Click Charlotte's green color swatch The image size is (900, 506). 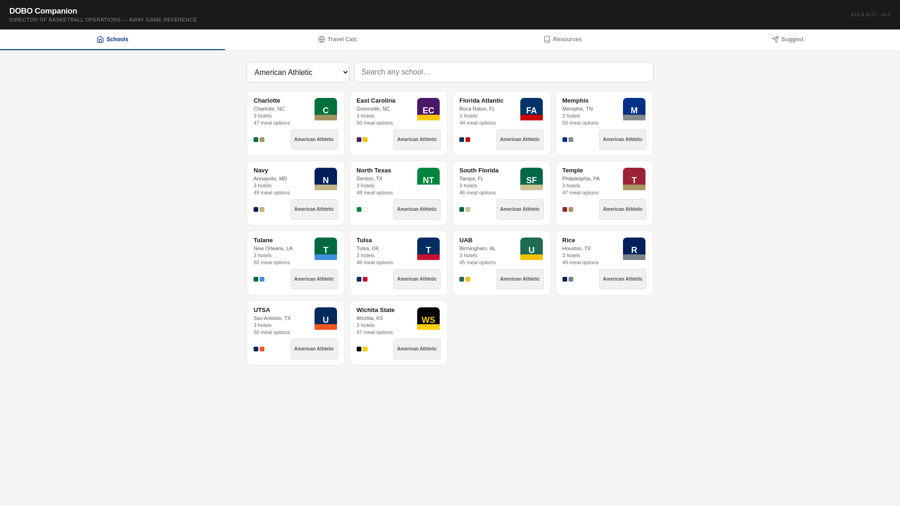pos(256,140)
